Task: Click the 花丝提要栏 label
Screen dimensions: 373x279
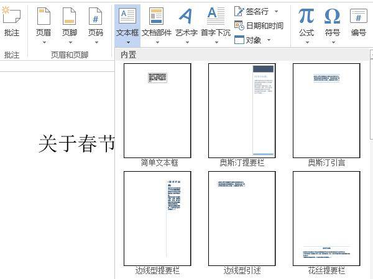Action: click(x=326, y=270)
